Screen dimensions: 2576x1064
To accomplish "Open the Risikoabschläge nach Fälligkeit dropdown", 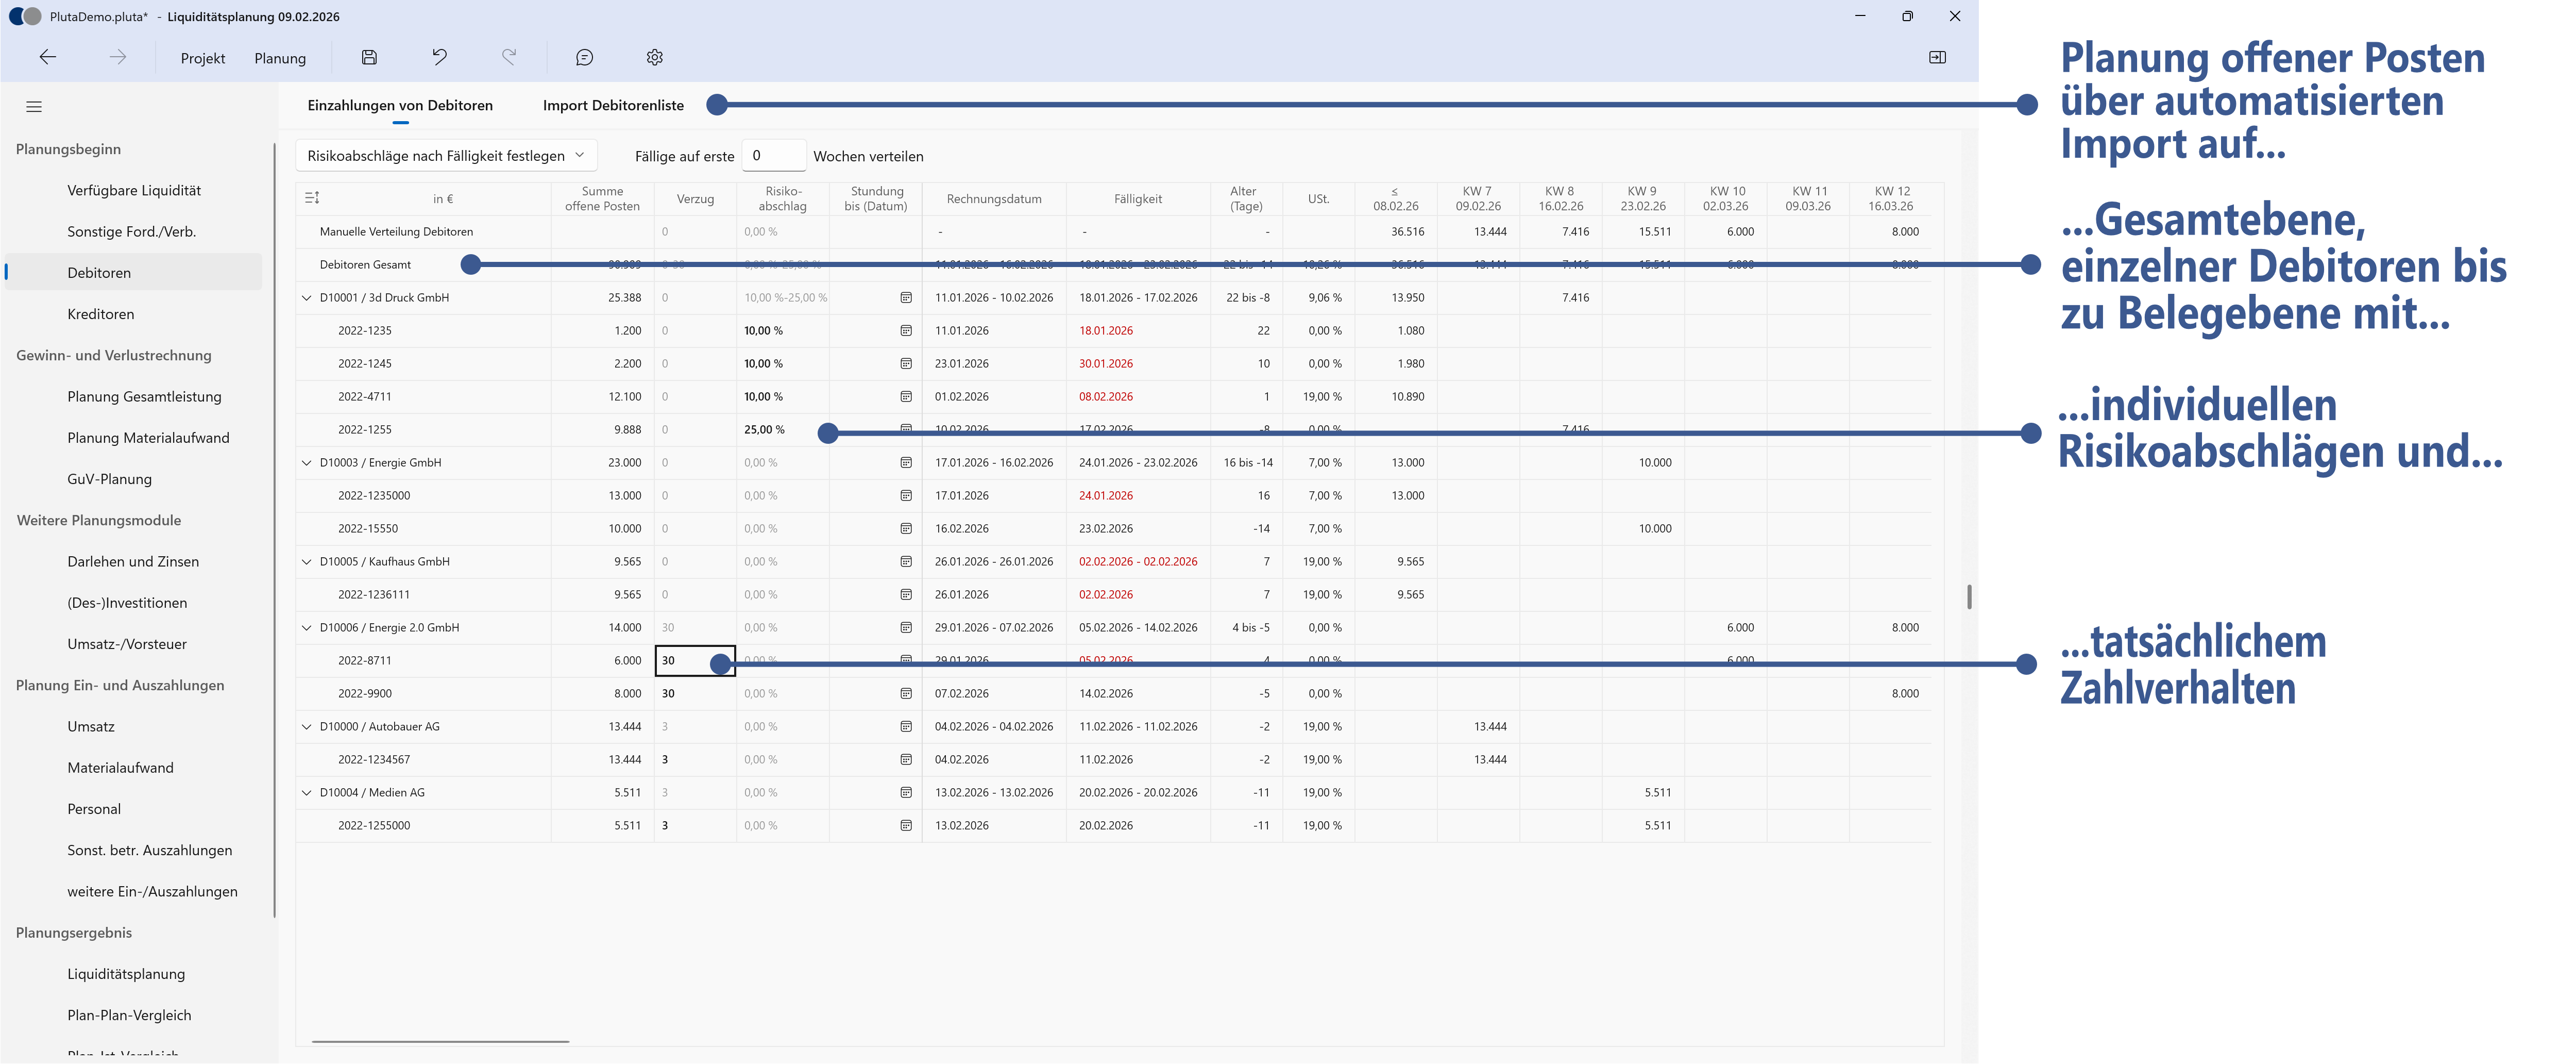I will [x=445, y=155].
